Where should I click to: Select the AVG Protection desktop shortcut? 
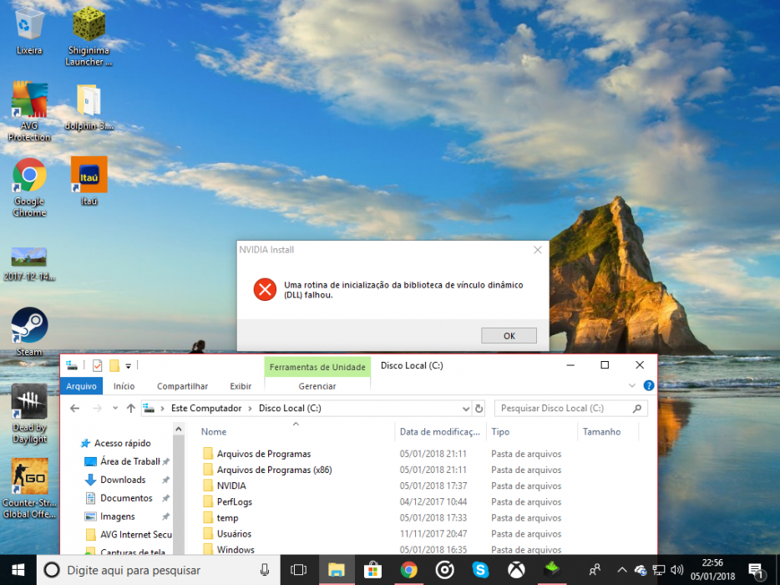click(x=29, y=111)
